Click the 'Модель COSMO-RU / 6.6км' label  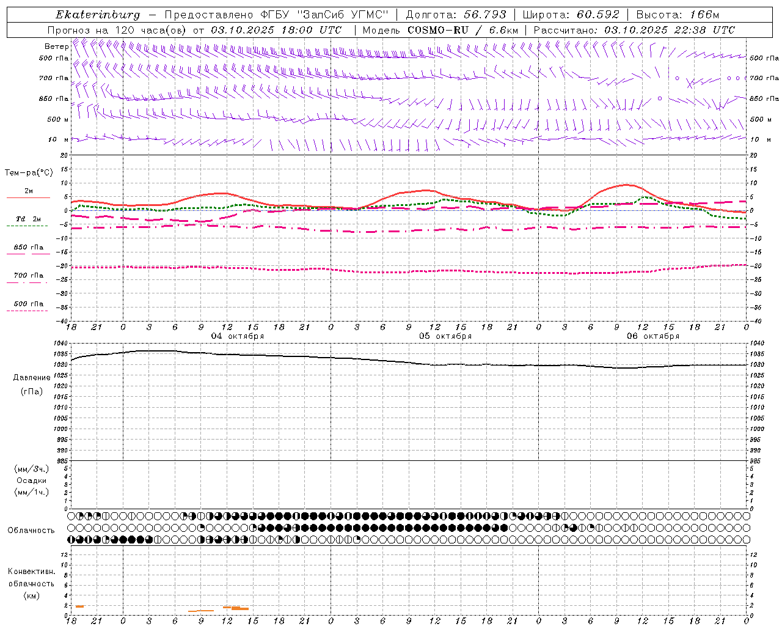[x=440, y=30]
